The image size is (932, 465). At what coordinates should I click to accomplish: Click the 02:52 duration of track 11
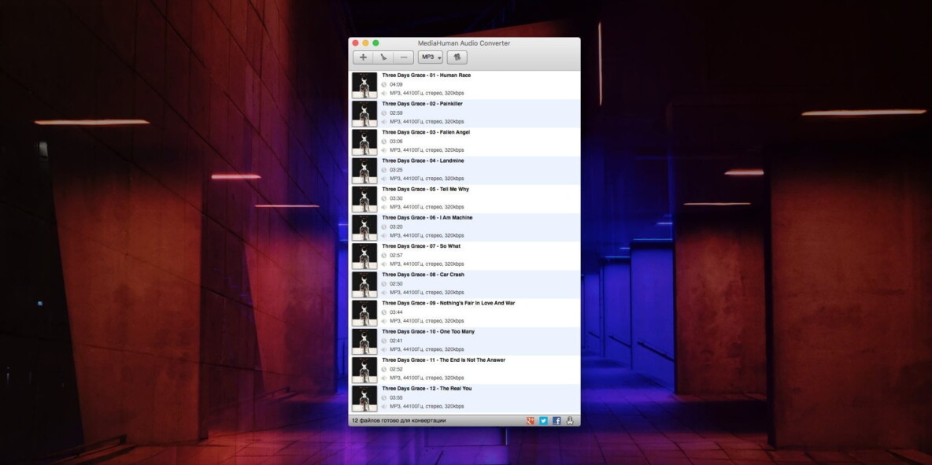[396, 370]
